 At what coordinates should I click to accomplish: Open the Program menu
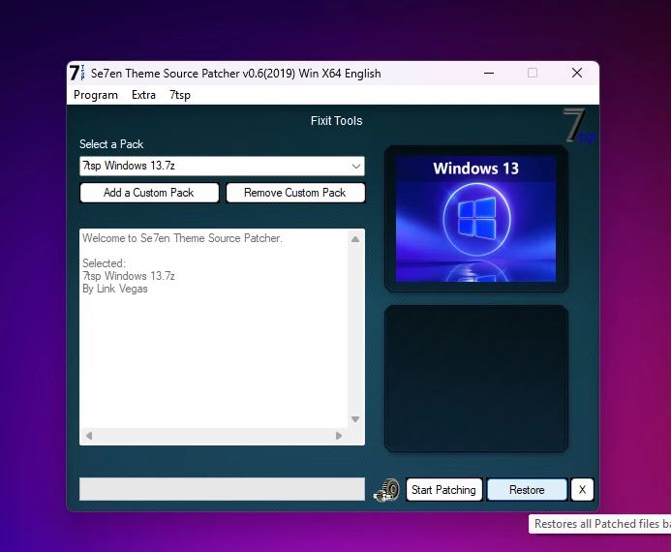coord(96,95)
